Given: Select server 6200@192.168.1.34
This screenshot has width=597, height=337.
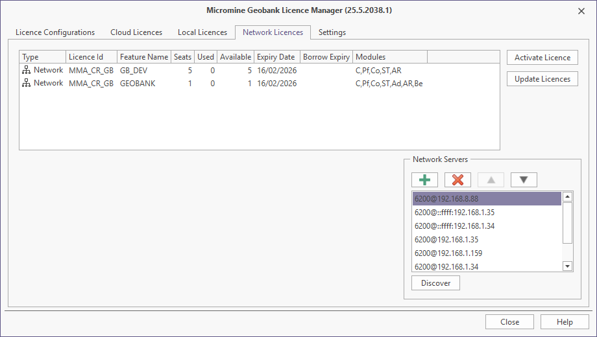Looking at the screenshot, I should pyautogui.click(x=487, y=266).
